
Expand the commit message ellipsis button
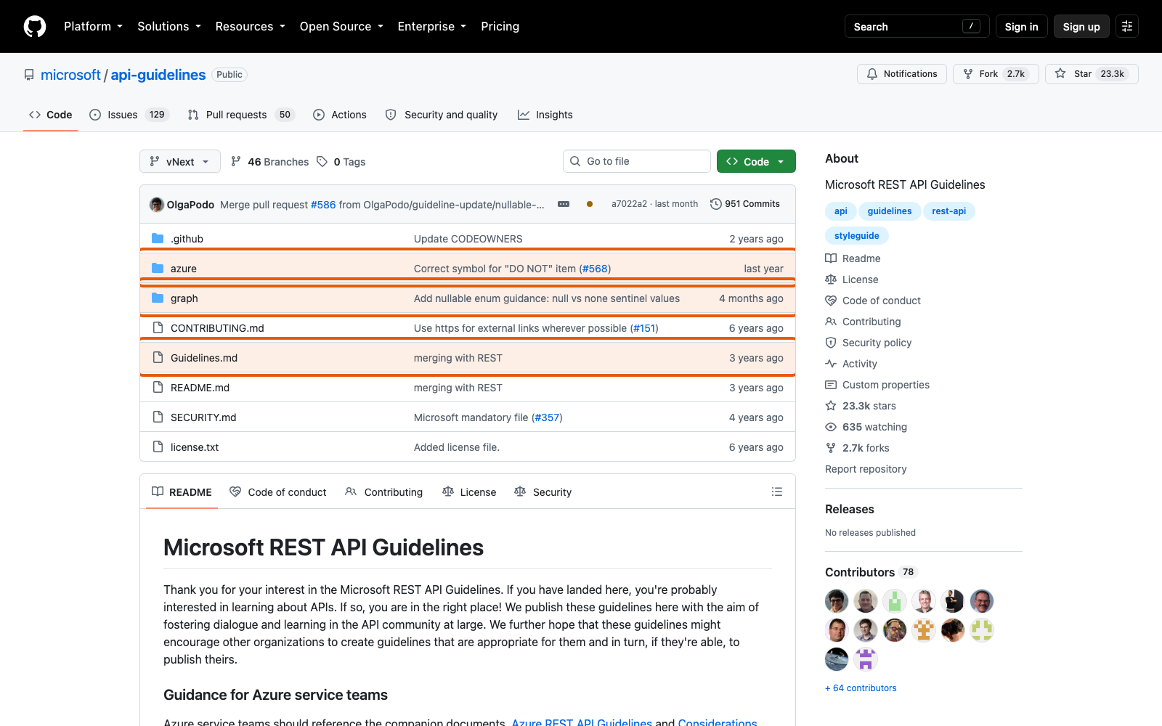[x=564, y=204]
